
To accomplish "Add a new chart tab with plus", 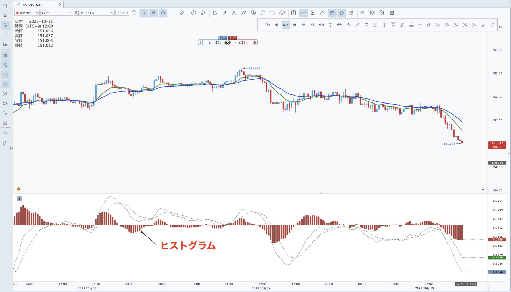I will coord(67,5).
